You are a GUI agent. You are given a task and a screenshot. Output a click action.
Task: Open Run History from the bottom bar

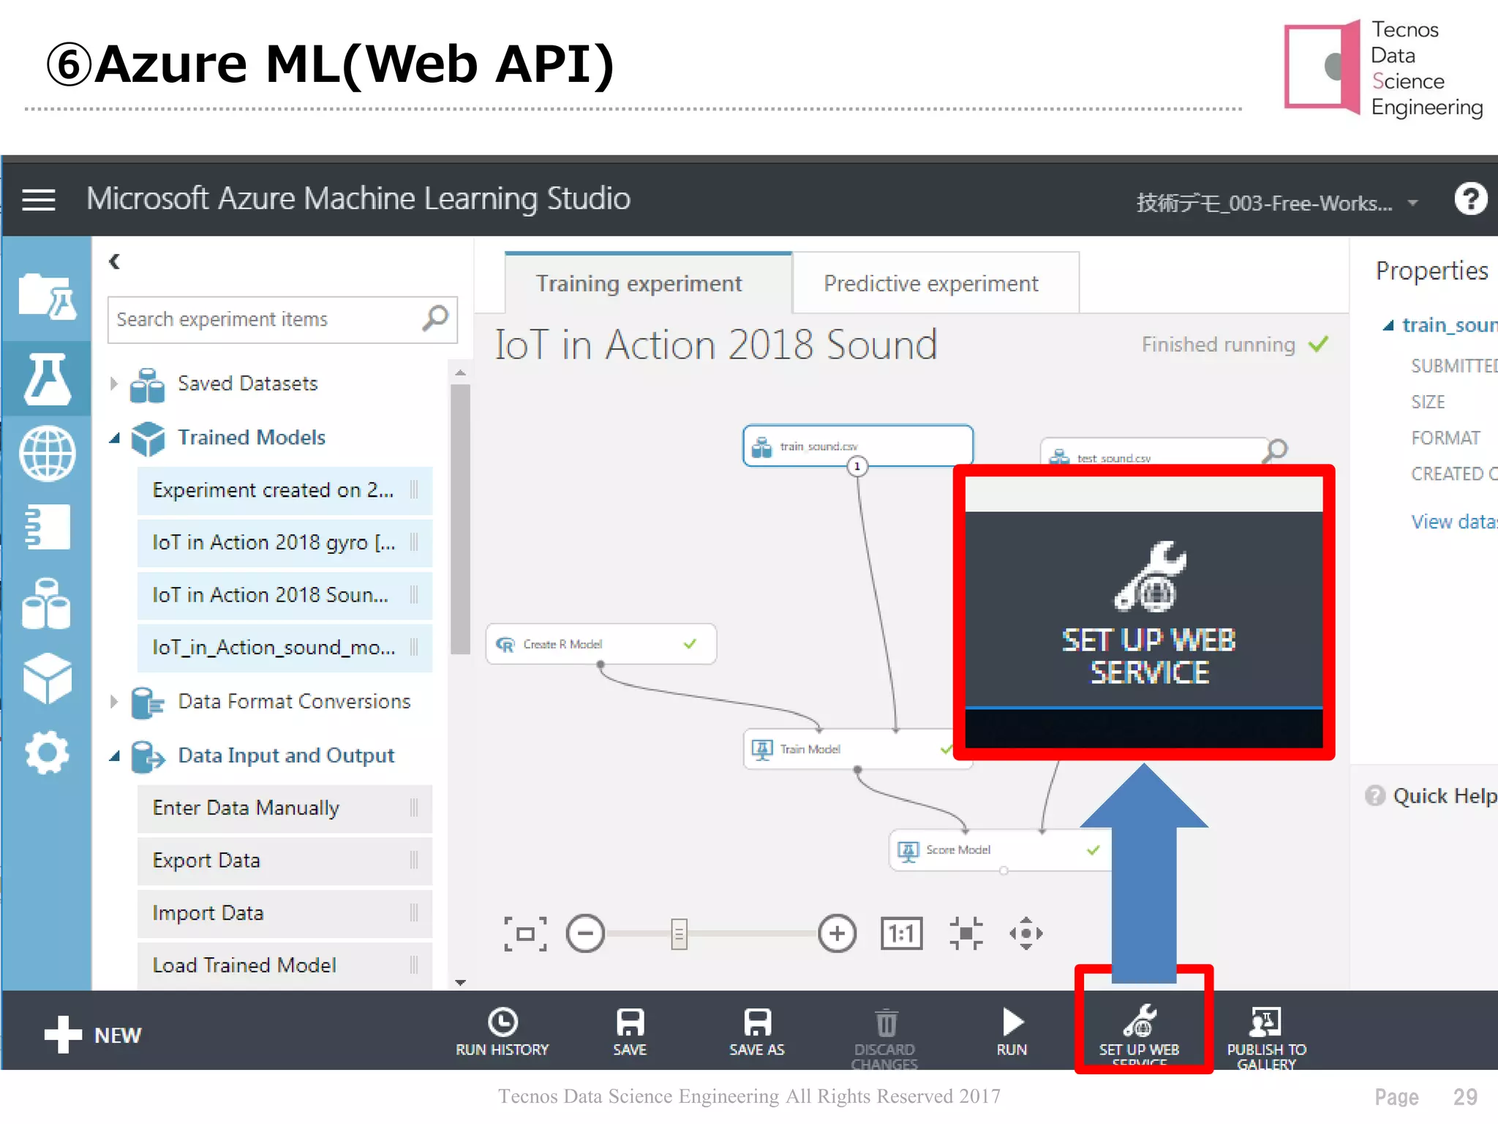tap(503, 1032)
